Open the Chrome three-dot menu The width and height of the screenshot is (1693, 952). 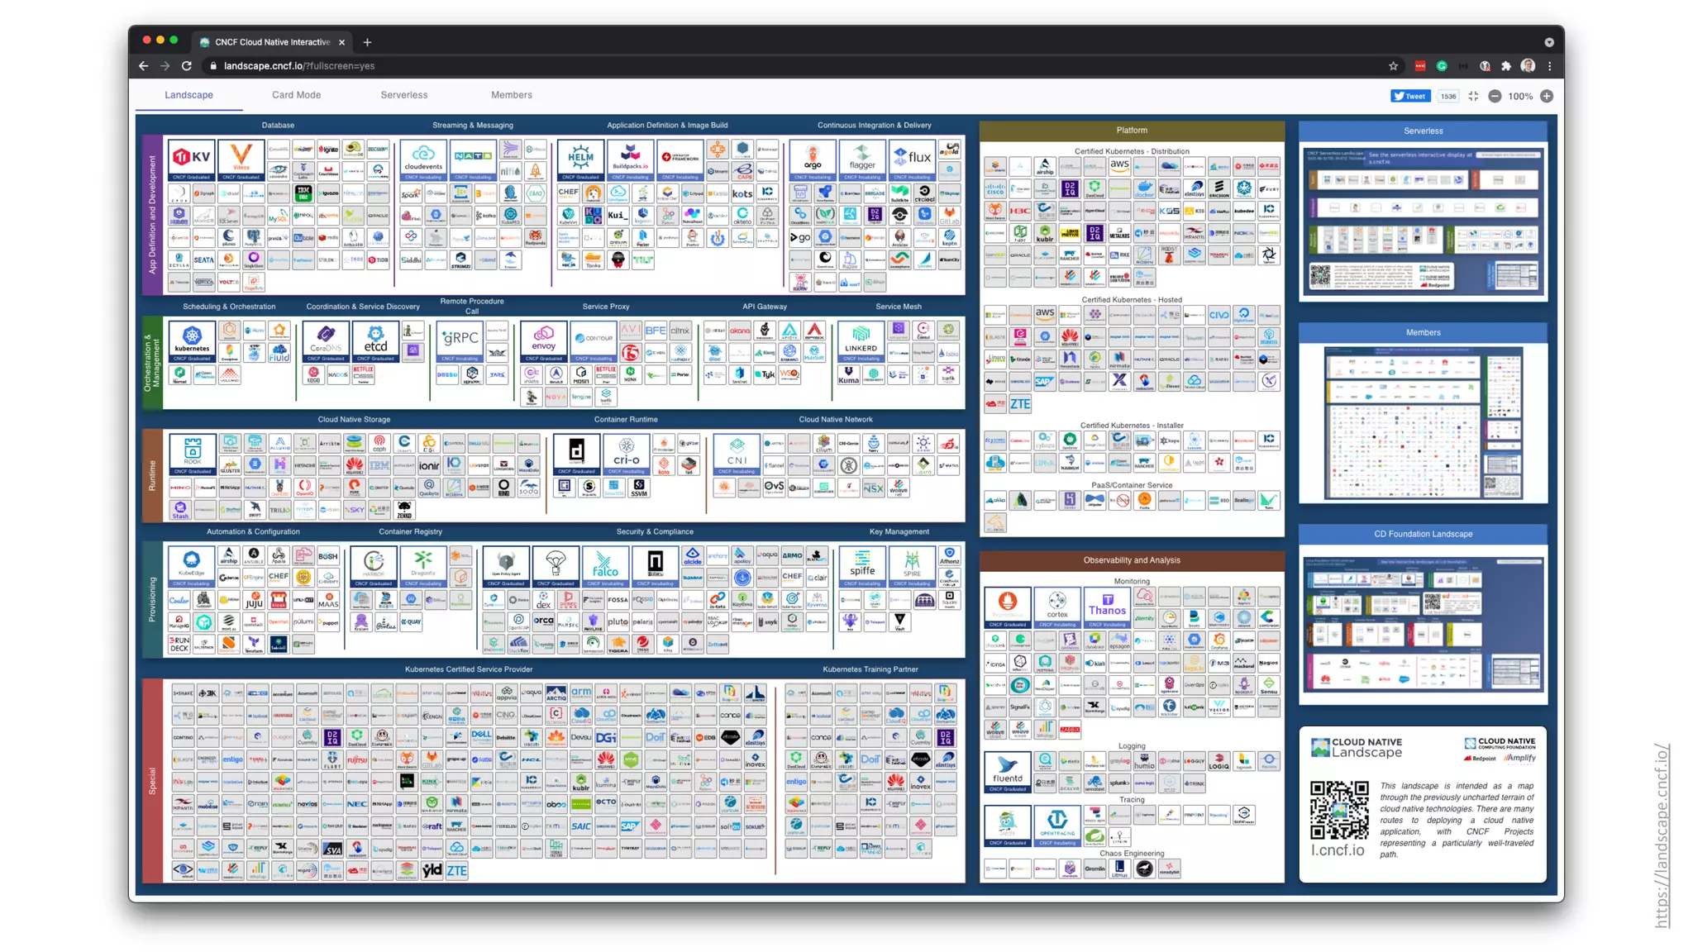tap(1550, 66)
